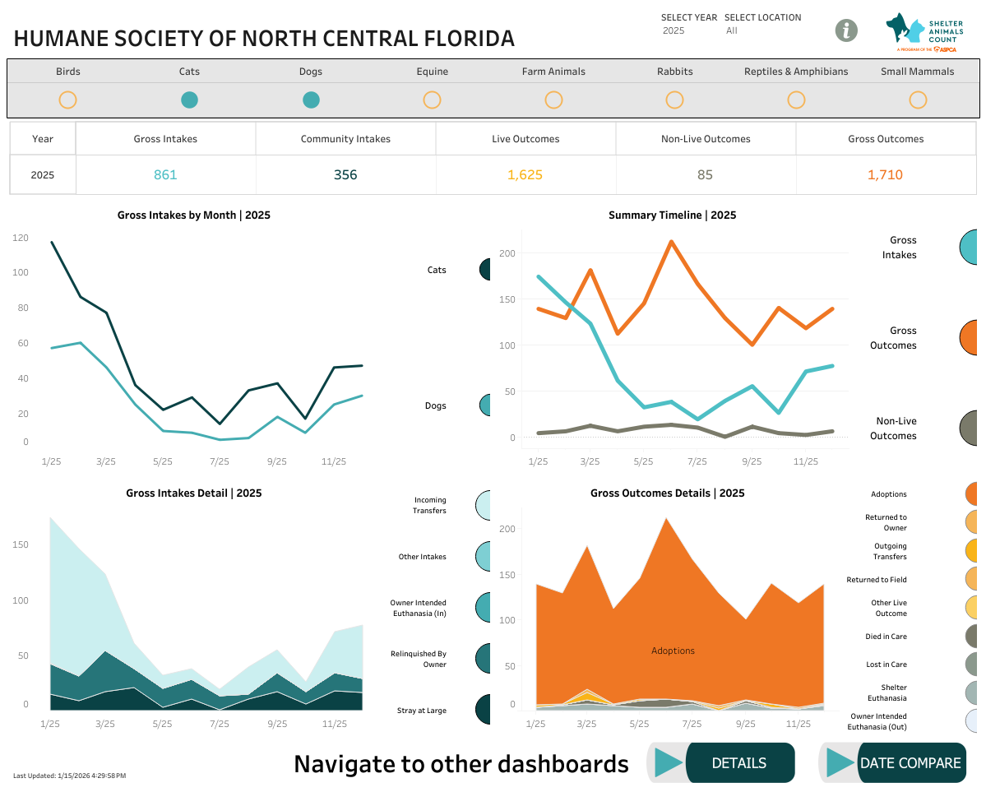986x792 pixels.
Task: Click the Small Mammals column label
Action: point(918,71)
